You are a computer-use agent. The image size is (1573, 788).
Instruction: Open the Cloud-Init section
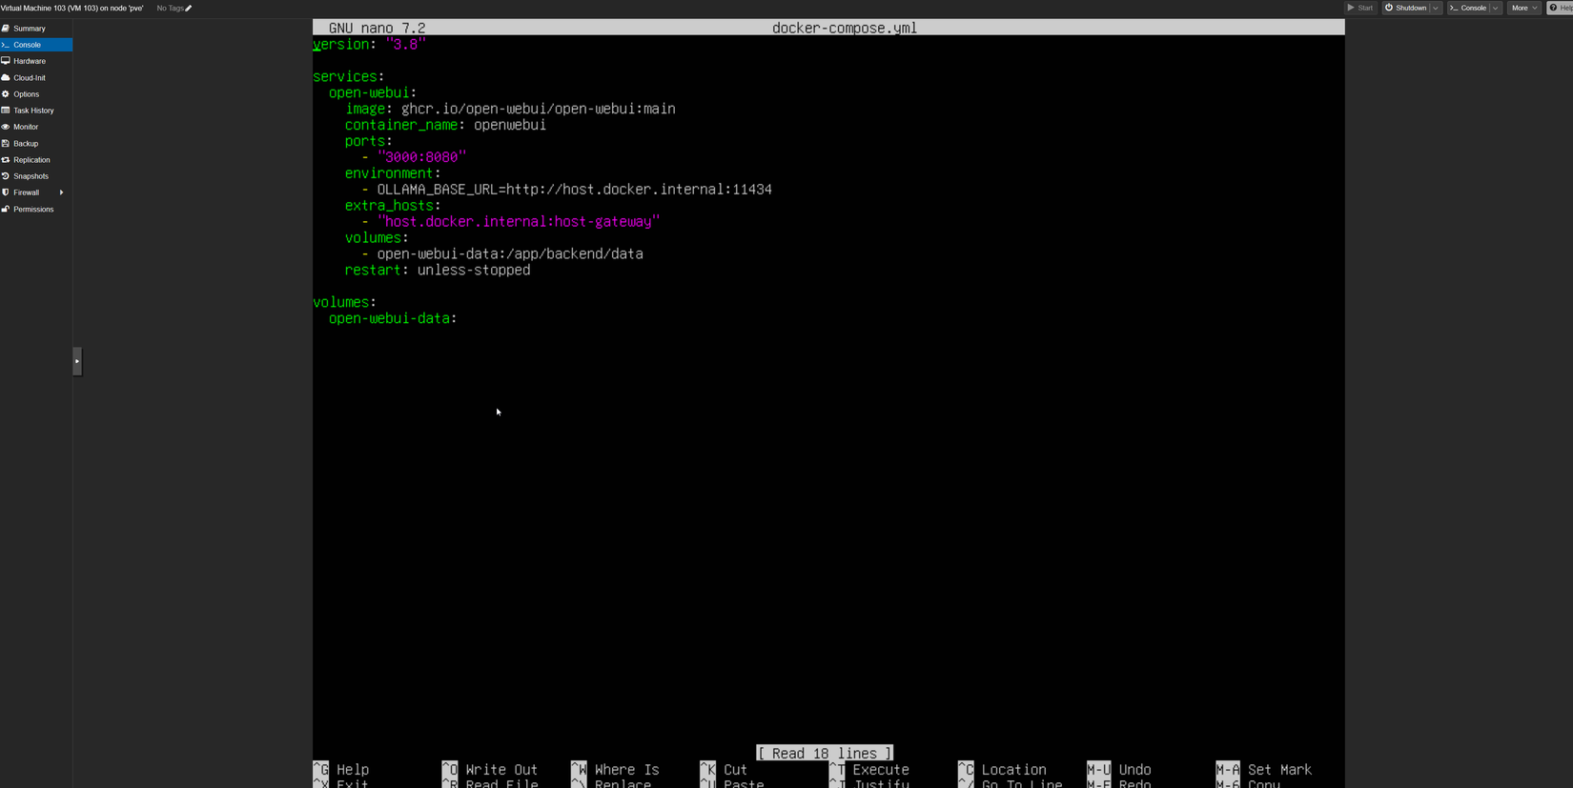(36, 78)
